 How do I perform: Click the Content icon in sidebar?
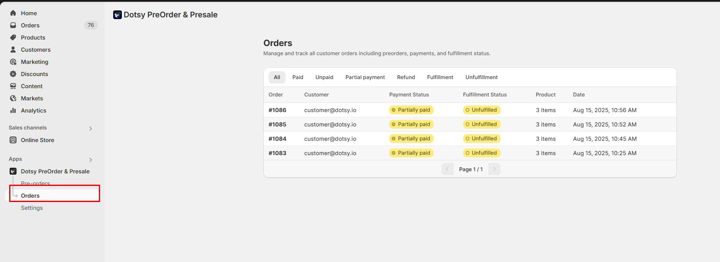point(13,86)
